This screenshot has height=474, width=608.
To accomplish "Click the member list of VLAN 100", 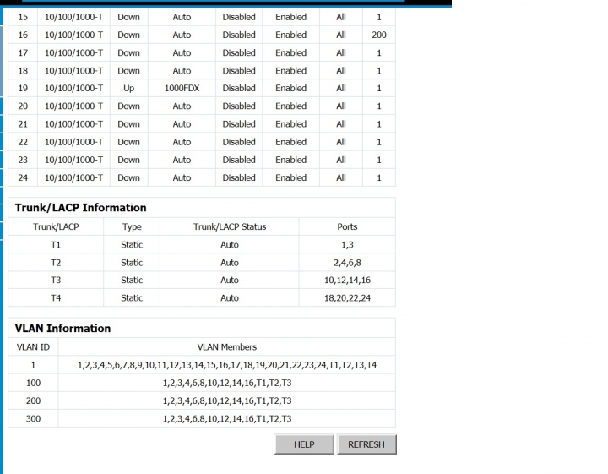I will [227, 383].
